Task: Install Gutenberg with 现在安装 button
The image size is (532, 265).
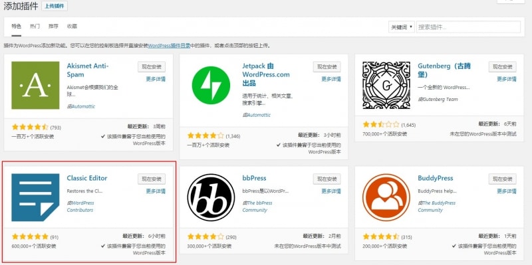Action: coord(503,67)
